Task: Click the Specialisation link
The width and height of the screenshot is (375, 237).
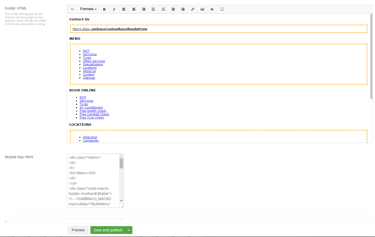Action: tap(93, 65)
